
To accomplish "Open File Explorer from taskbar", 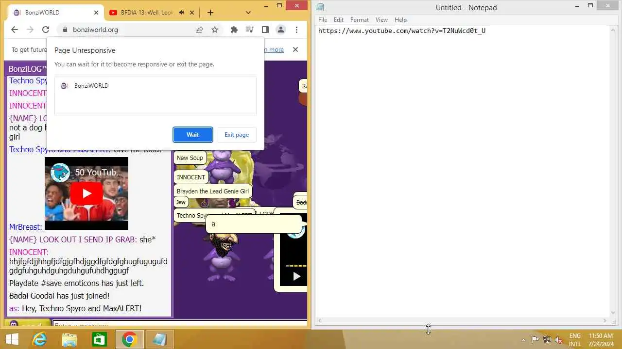I will click(69, 339).
